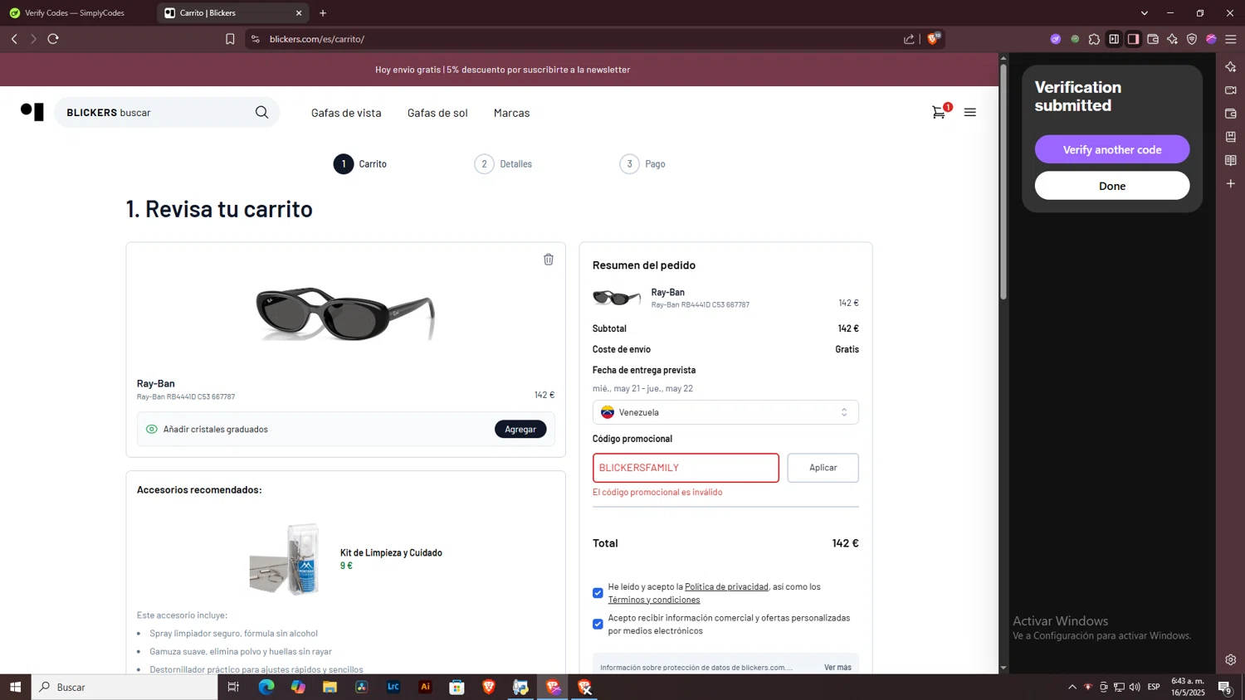Open Leo AI toolbar icon
The height and width of the screenshot is (700, 1245).
[x=1172, y=39]
